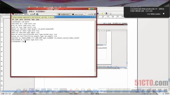Expand the highlight color dropdown arrow
This screenshot has width=170, height=95.
tap(104, 13)
